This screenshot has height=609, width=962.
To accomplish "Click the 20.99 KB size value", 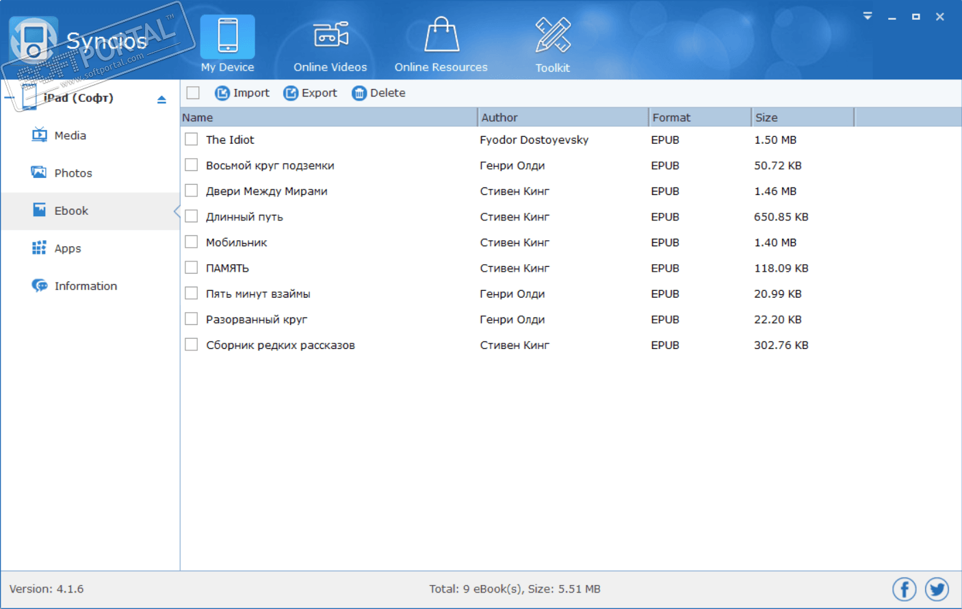I will tap(778, 294).
